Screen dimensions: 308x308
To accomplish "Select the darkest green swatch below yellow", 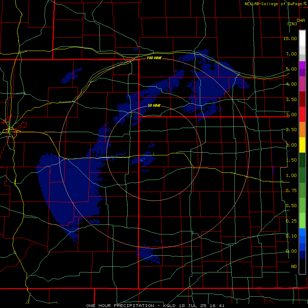I will [x=302, y=160].
